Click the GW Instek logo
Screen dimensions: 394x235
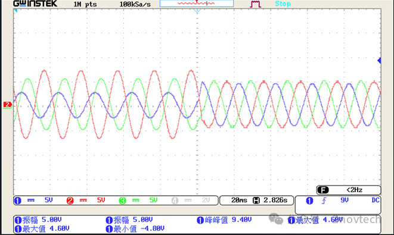[x=35, y=4]
